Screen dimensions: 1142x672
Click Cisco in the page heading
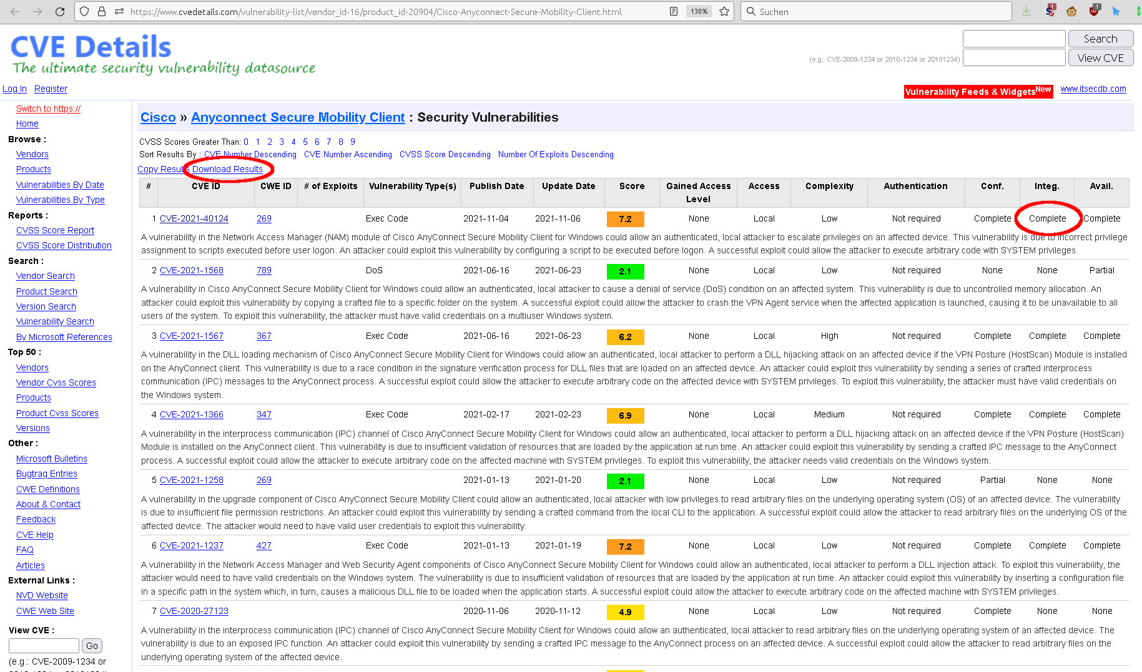click(x=158, y=117)
